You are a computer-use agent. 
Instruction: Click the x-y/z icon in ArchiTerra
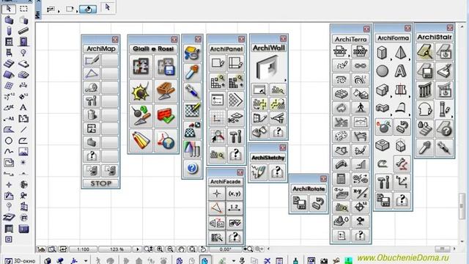pos(360,194)
